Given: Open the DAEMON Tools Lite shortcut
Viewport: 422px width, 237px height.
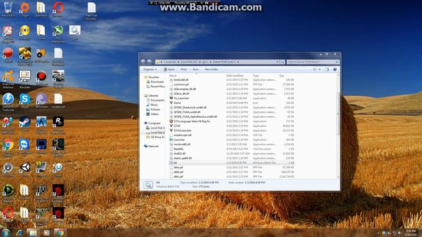Looking at the screenshot, I should [x=8, y=102].
